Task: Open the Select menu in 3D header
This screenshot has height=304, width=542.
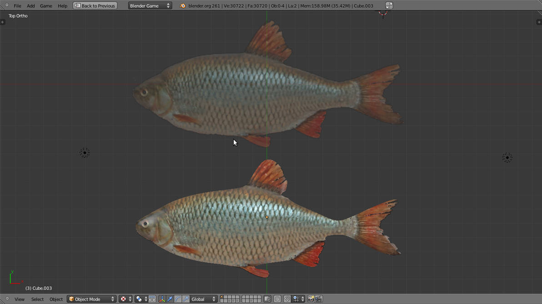Action: point(37,299)
